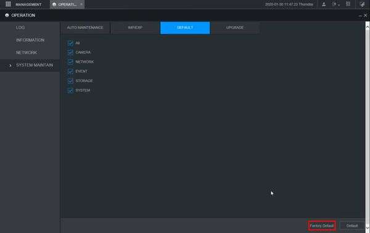Click the user account icon
The width and height of the screenshot is (370, 233).
coord(324,4)
